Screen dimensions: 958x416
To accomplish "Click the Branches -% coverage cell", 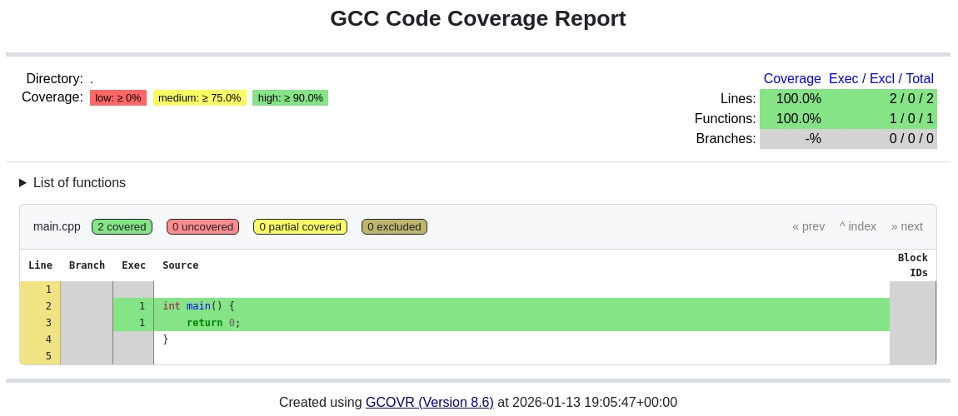I will 792,138.
